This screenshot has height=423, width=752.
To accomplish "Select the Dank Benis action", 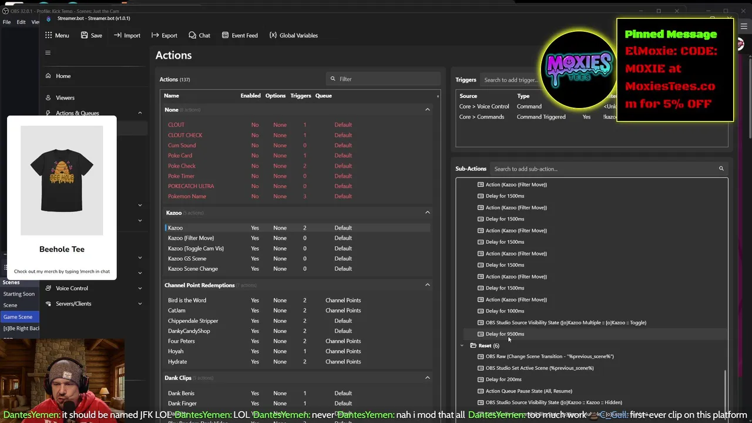I will point(297,393).
